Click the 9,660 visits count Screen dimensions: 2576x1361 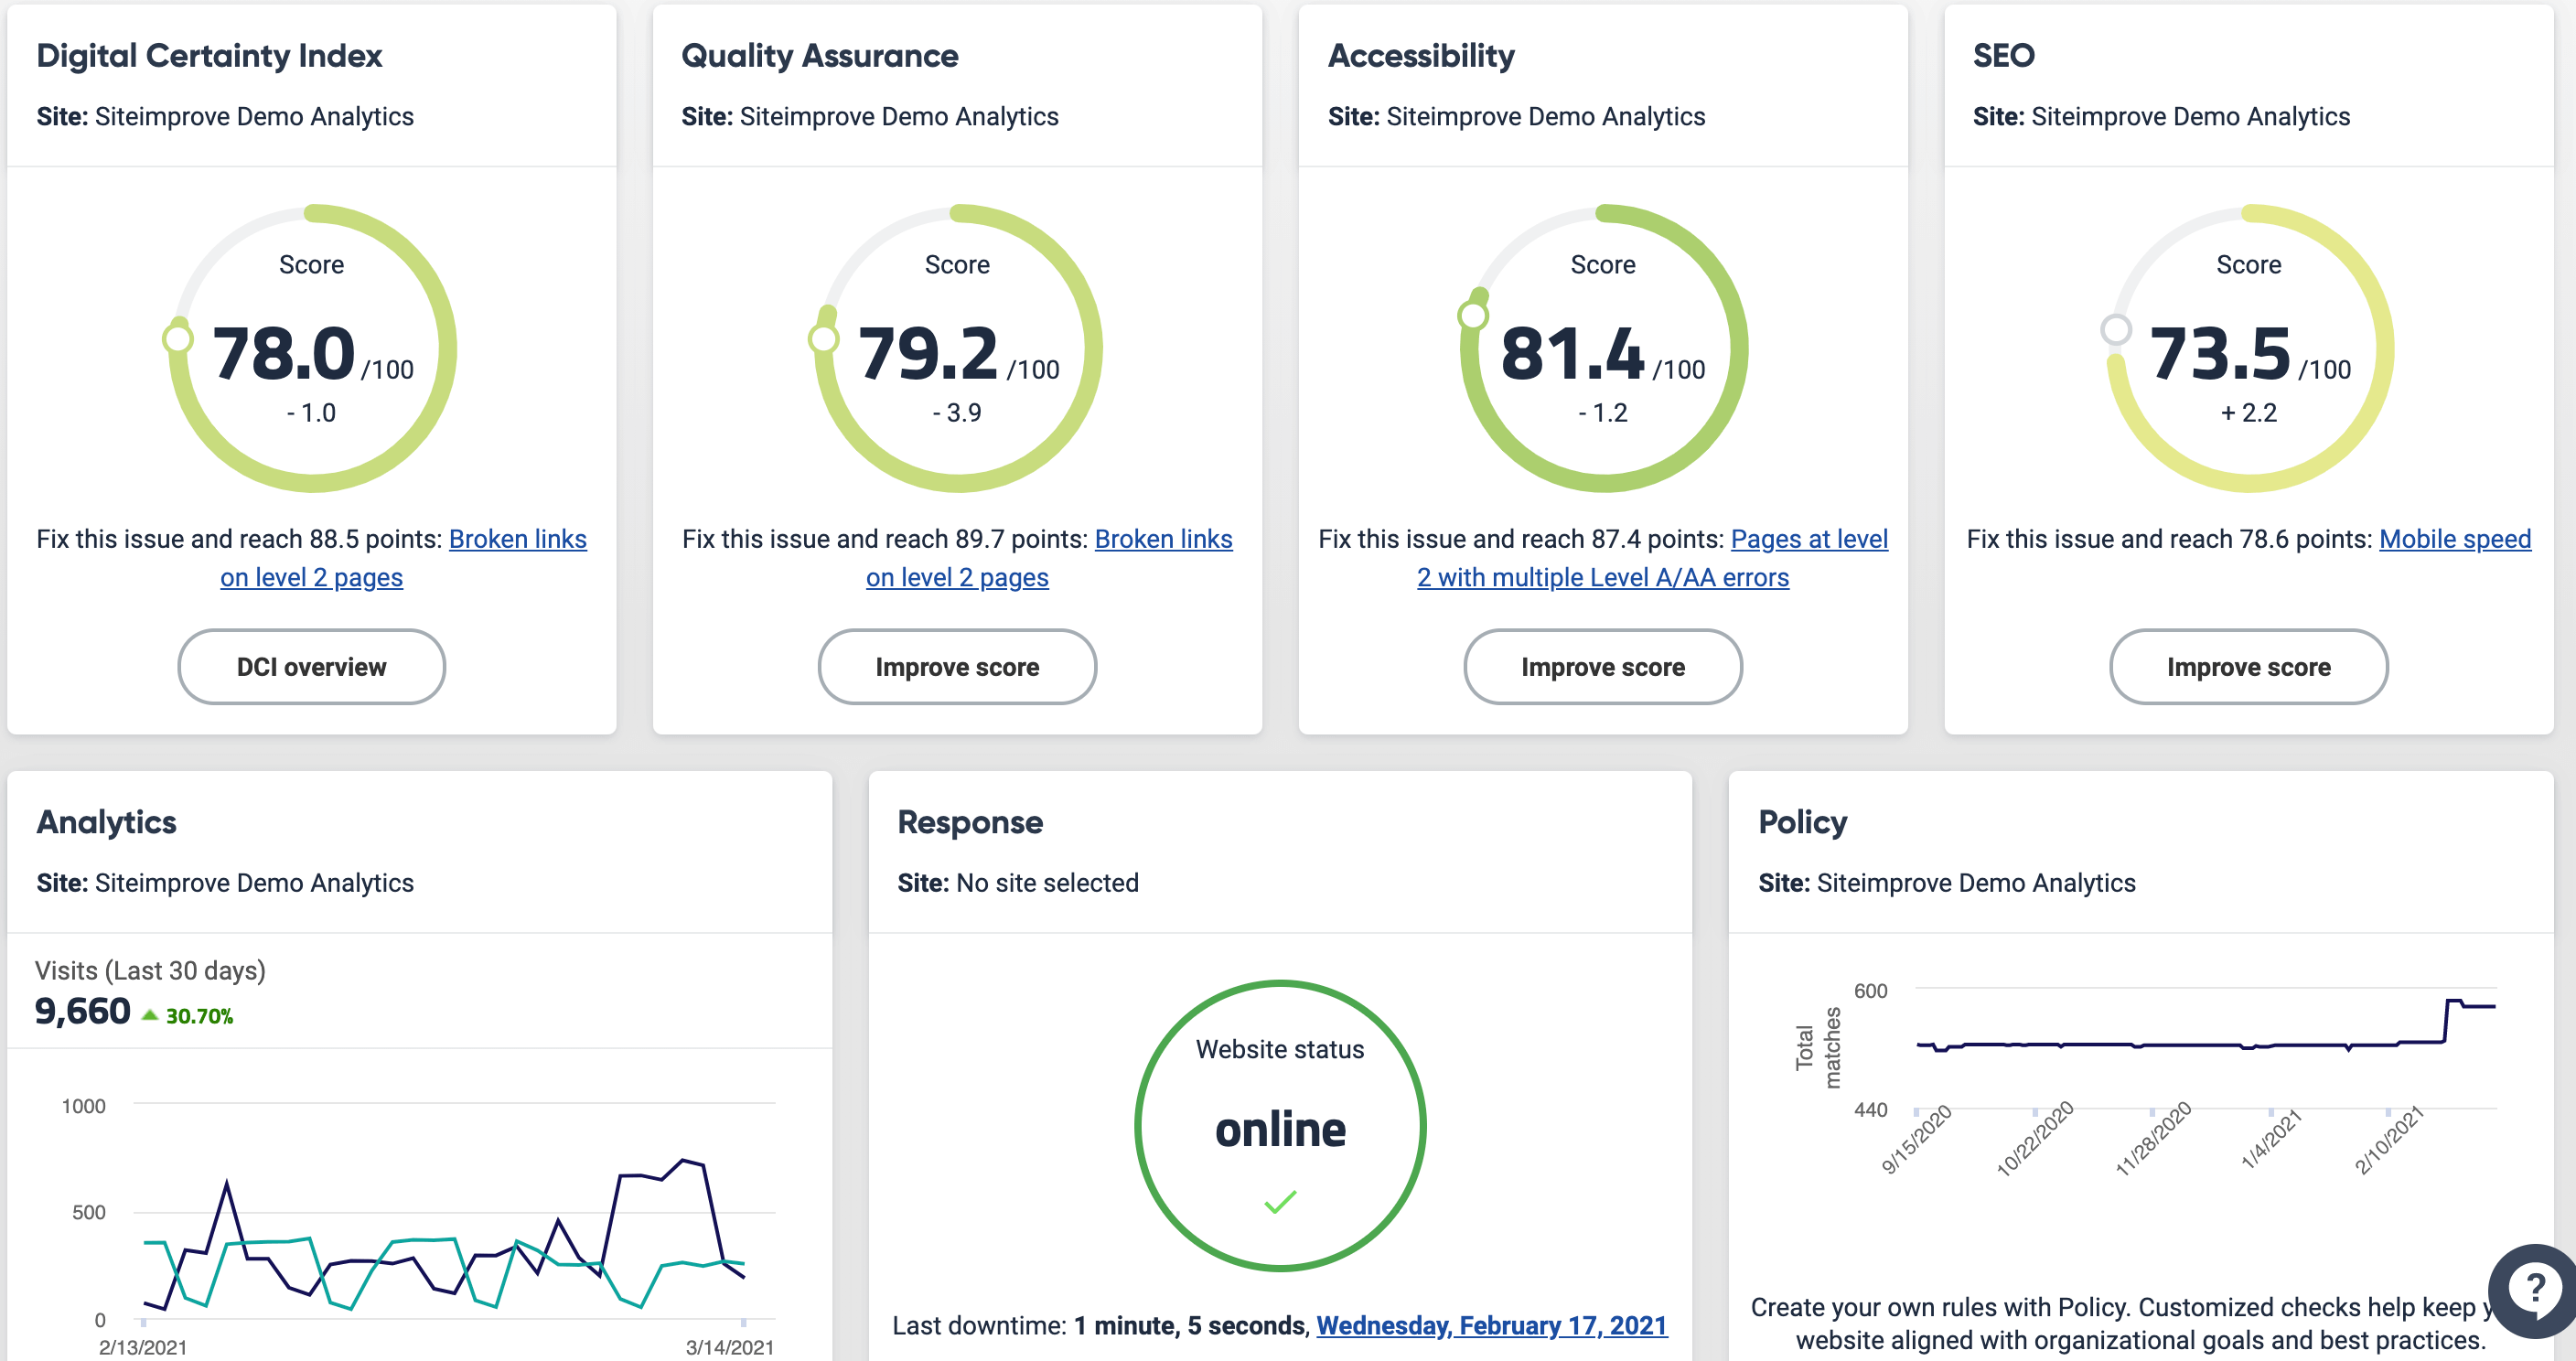(82, 1011)
